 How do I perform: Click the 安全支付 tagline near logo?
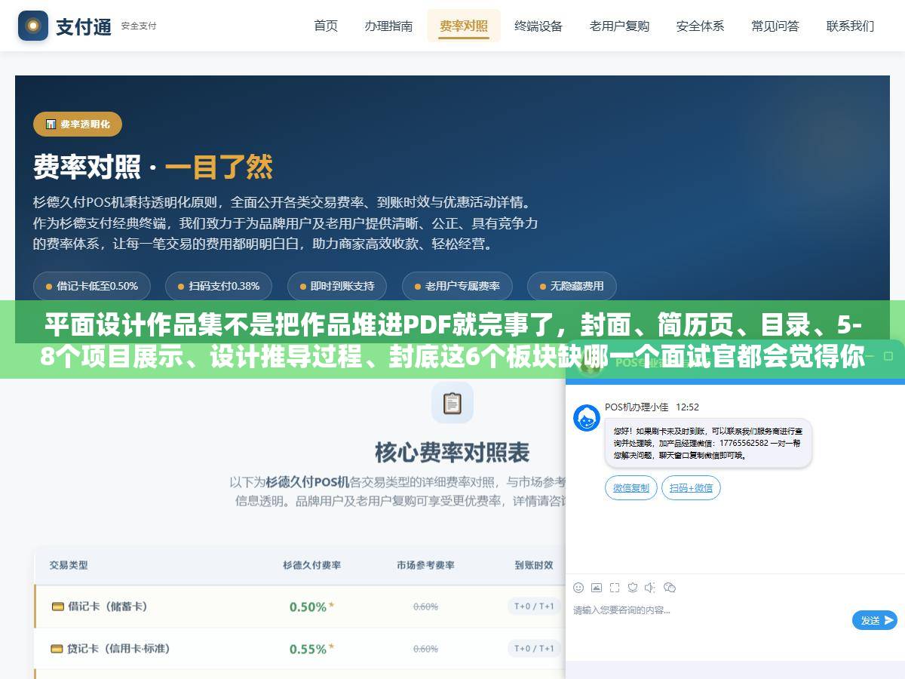[x=139, y=26]
